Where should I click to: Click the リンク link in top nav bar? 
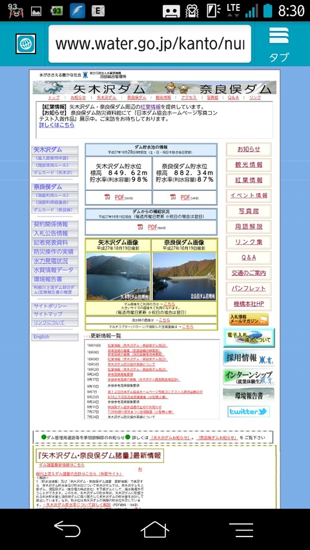pos(255,97)
